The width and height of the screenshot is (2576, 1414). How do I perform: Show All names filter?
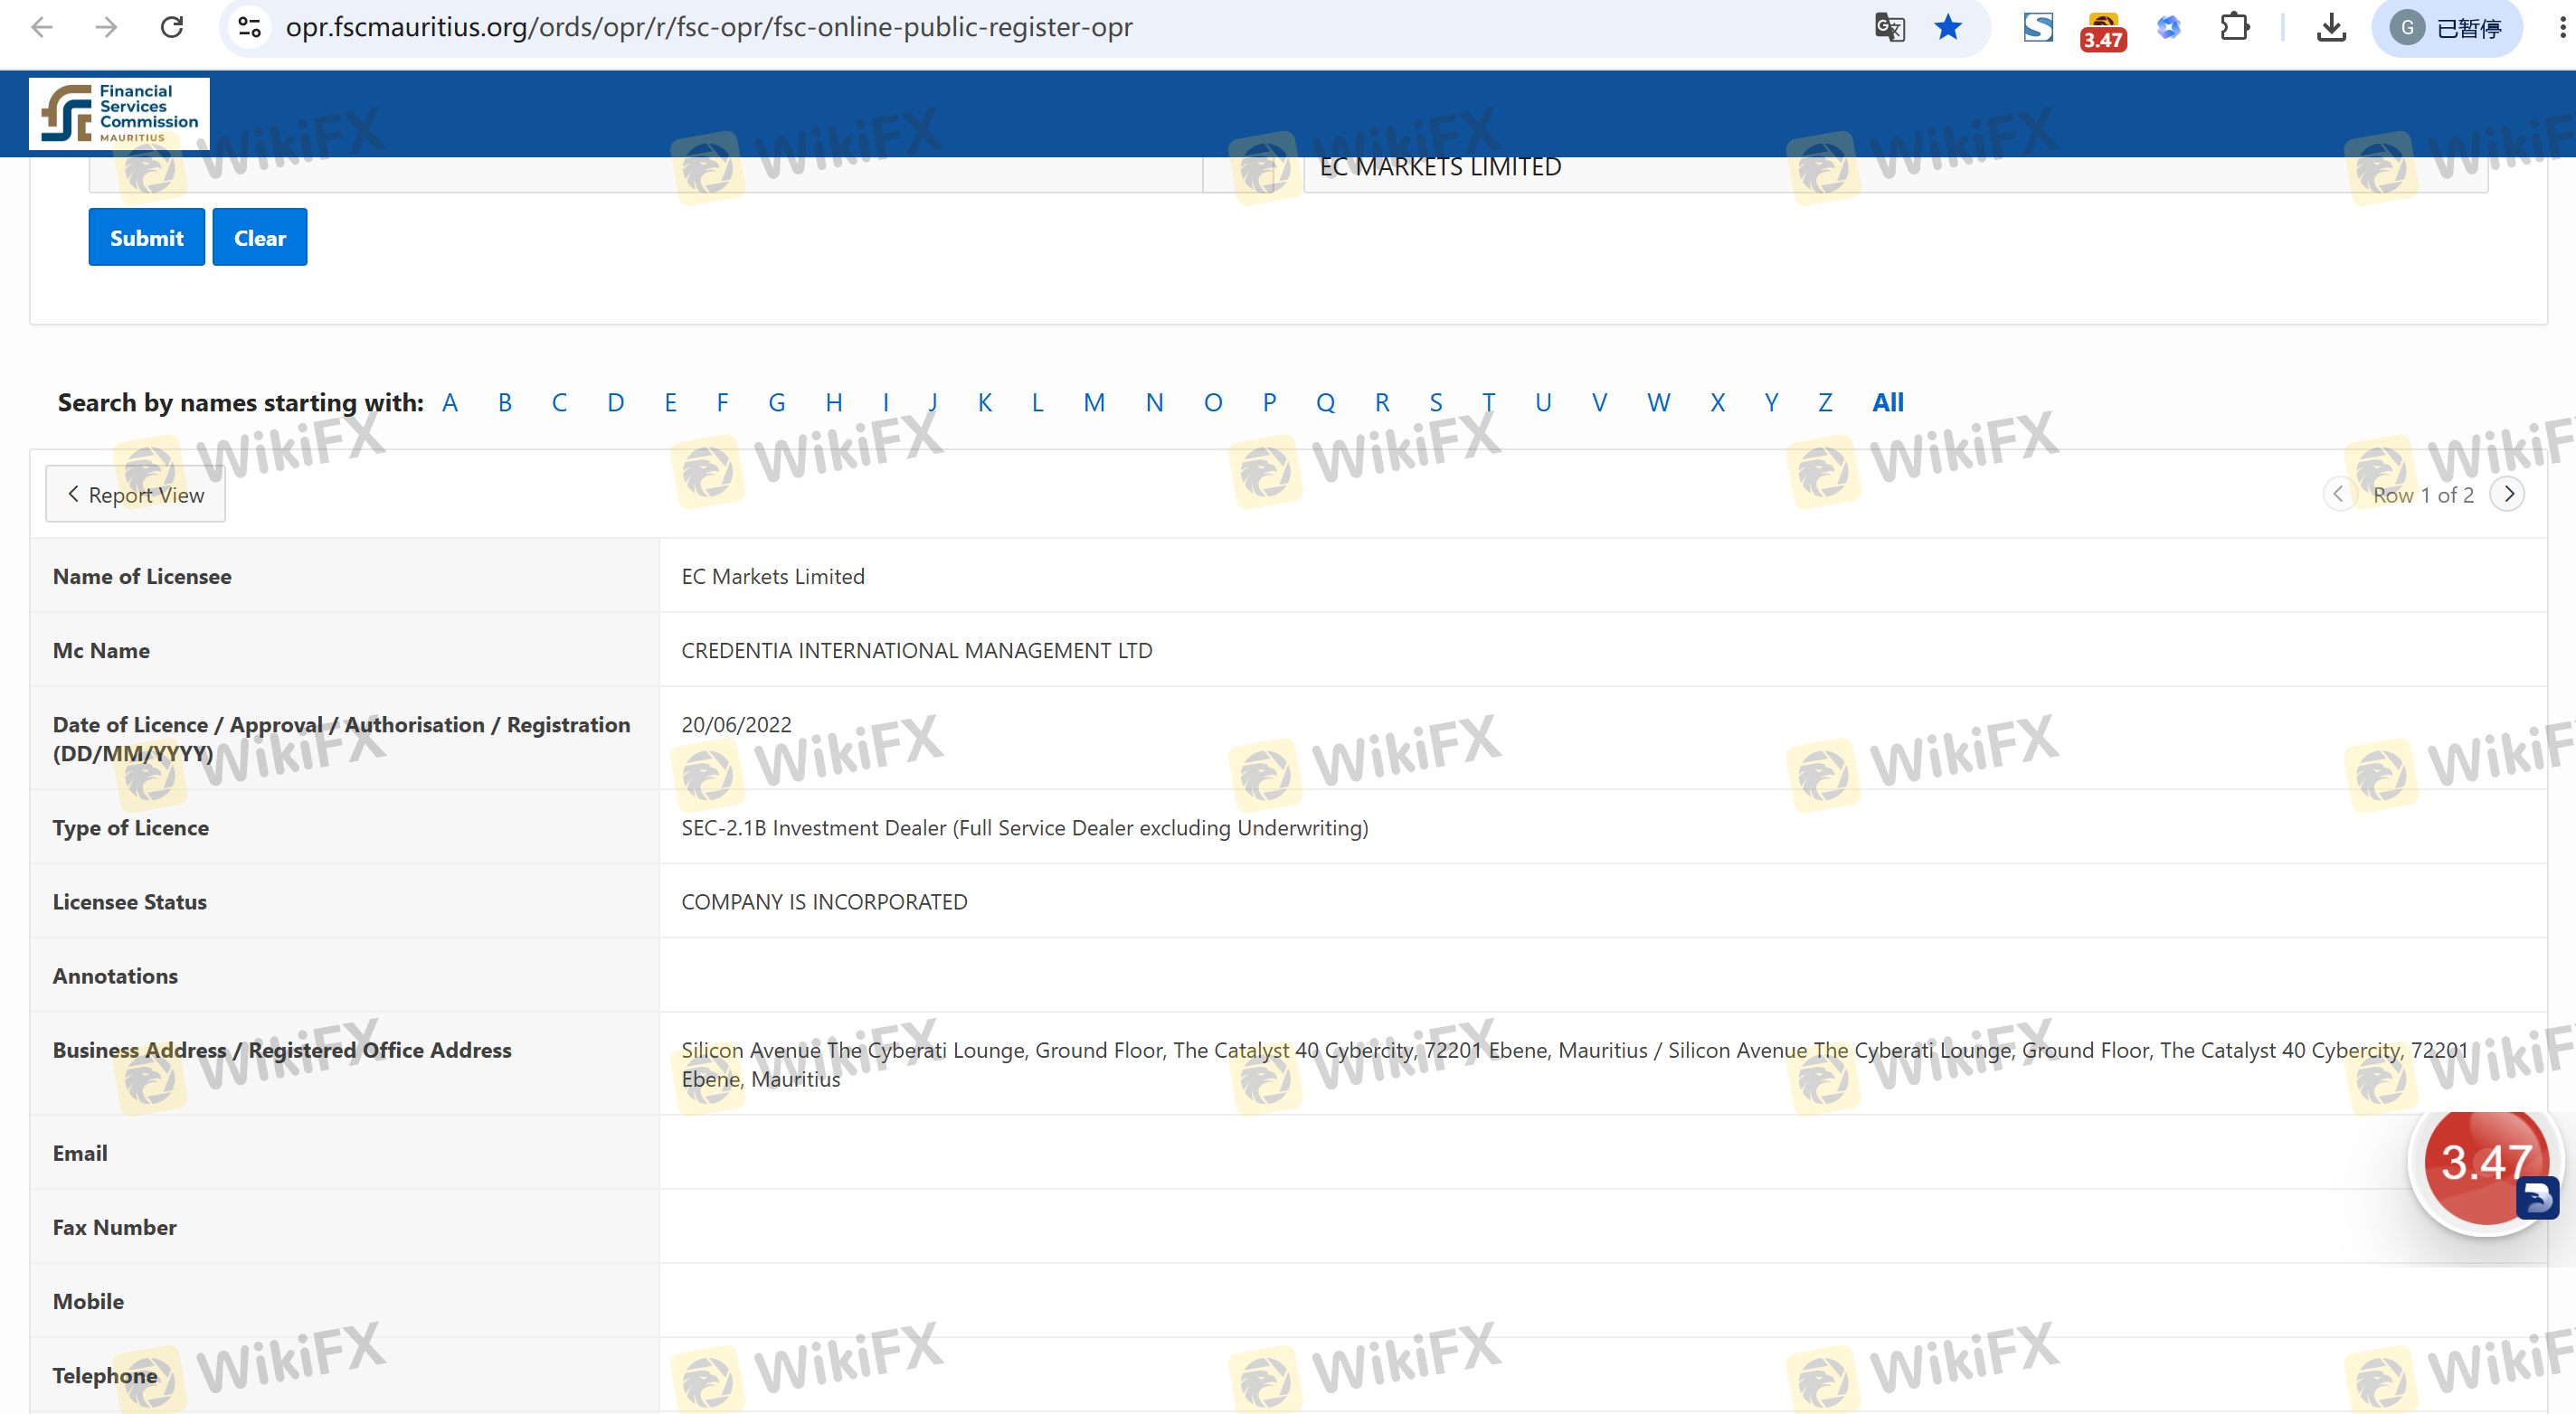(1888, 401)
